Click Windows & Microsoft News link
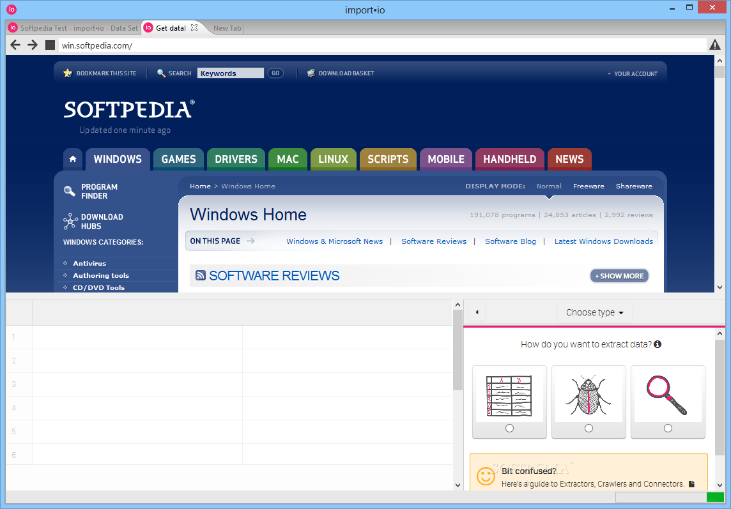731x509 pixels. coord(334,241)
